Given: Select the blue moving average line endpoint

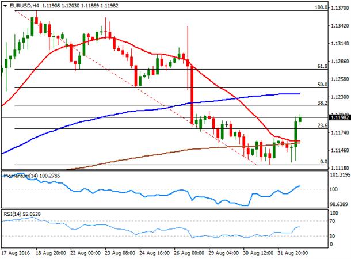Looking at the screenshot, I should pos(300,94).
